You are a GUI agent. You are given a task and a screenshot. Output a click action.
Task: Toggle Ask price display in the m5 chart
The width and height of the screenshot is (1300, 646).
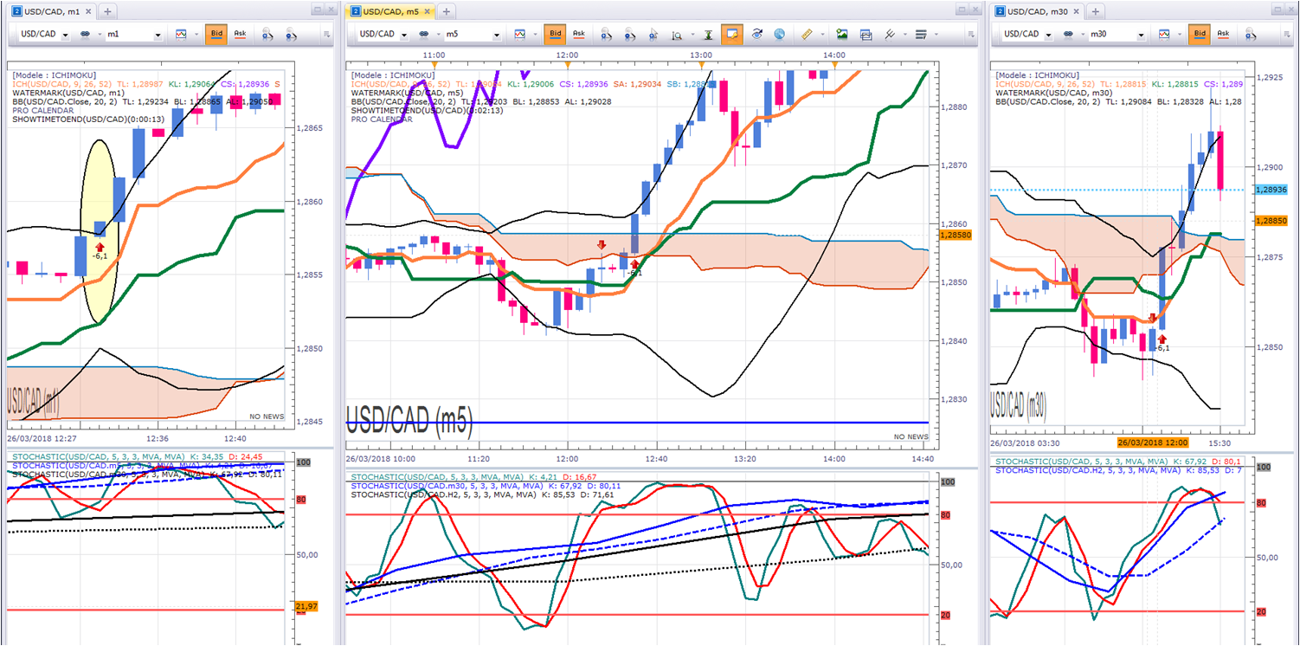coord(579,35)
